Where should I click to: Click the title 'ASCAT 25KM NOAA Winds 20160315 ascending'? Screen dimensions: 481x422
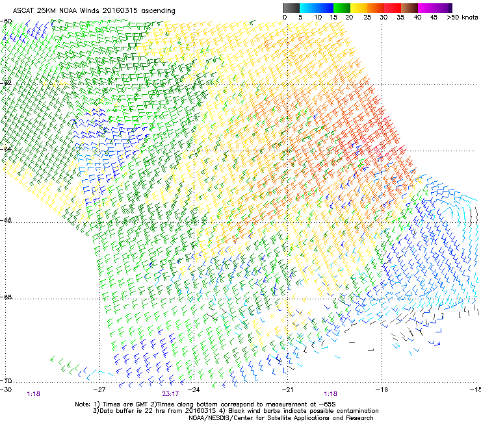[x=94, y=11]
